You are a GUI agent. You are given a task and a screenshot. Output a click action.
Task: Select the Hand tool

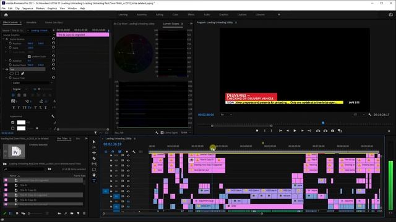tap(94, 175)
